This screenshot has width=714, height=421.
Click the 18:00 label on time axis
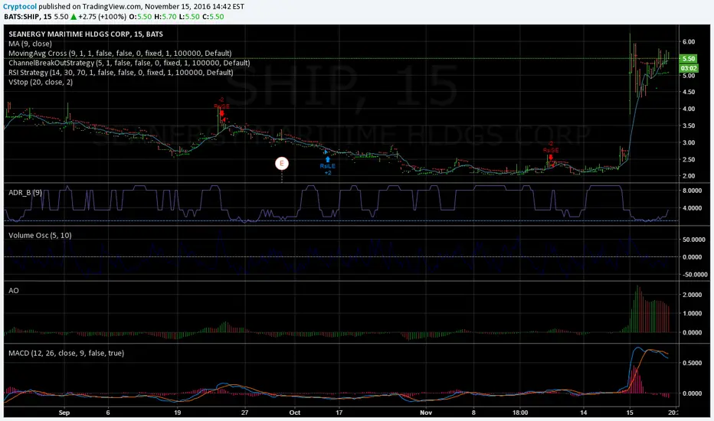click(x=520, y=413)
